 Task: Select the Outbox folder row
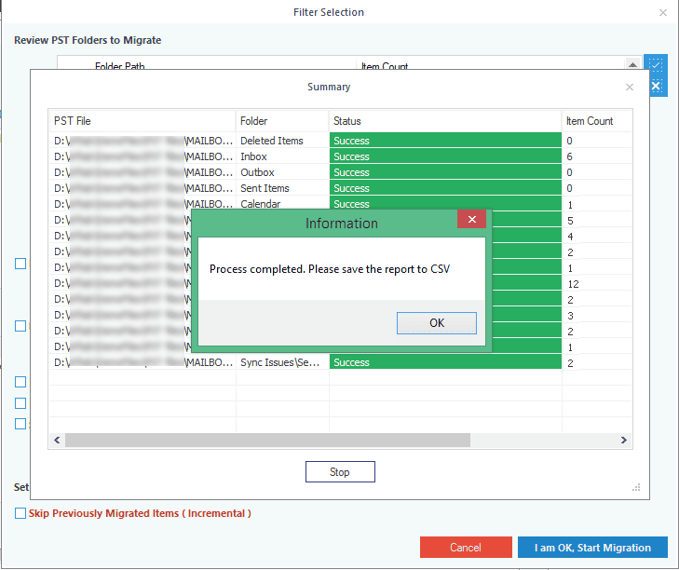340,172
